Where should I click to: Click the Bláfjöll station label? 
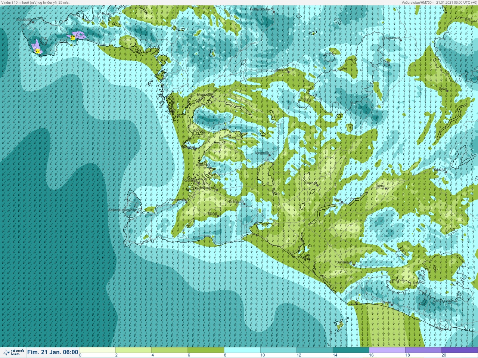(212, 214)
